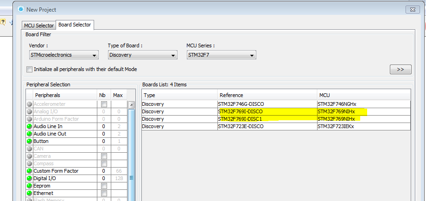Screen dimensions: 426x201
Task: Click the Custom Form Factor peripheral label
Action: (56, 171)
